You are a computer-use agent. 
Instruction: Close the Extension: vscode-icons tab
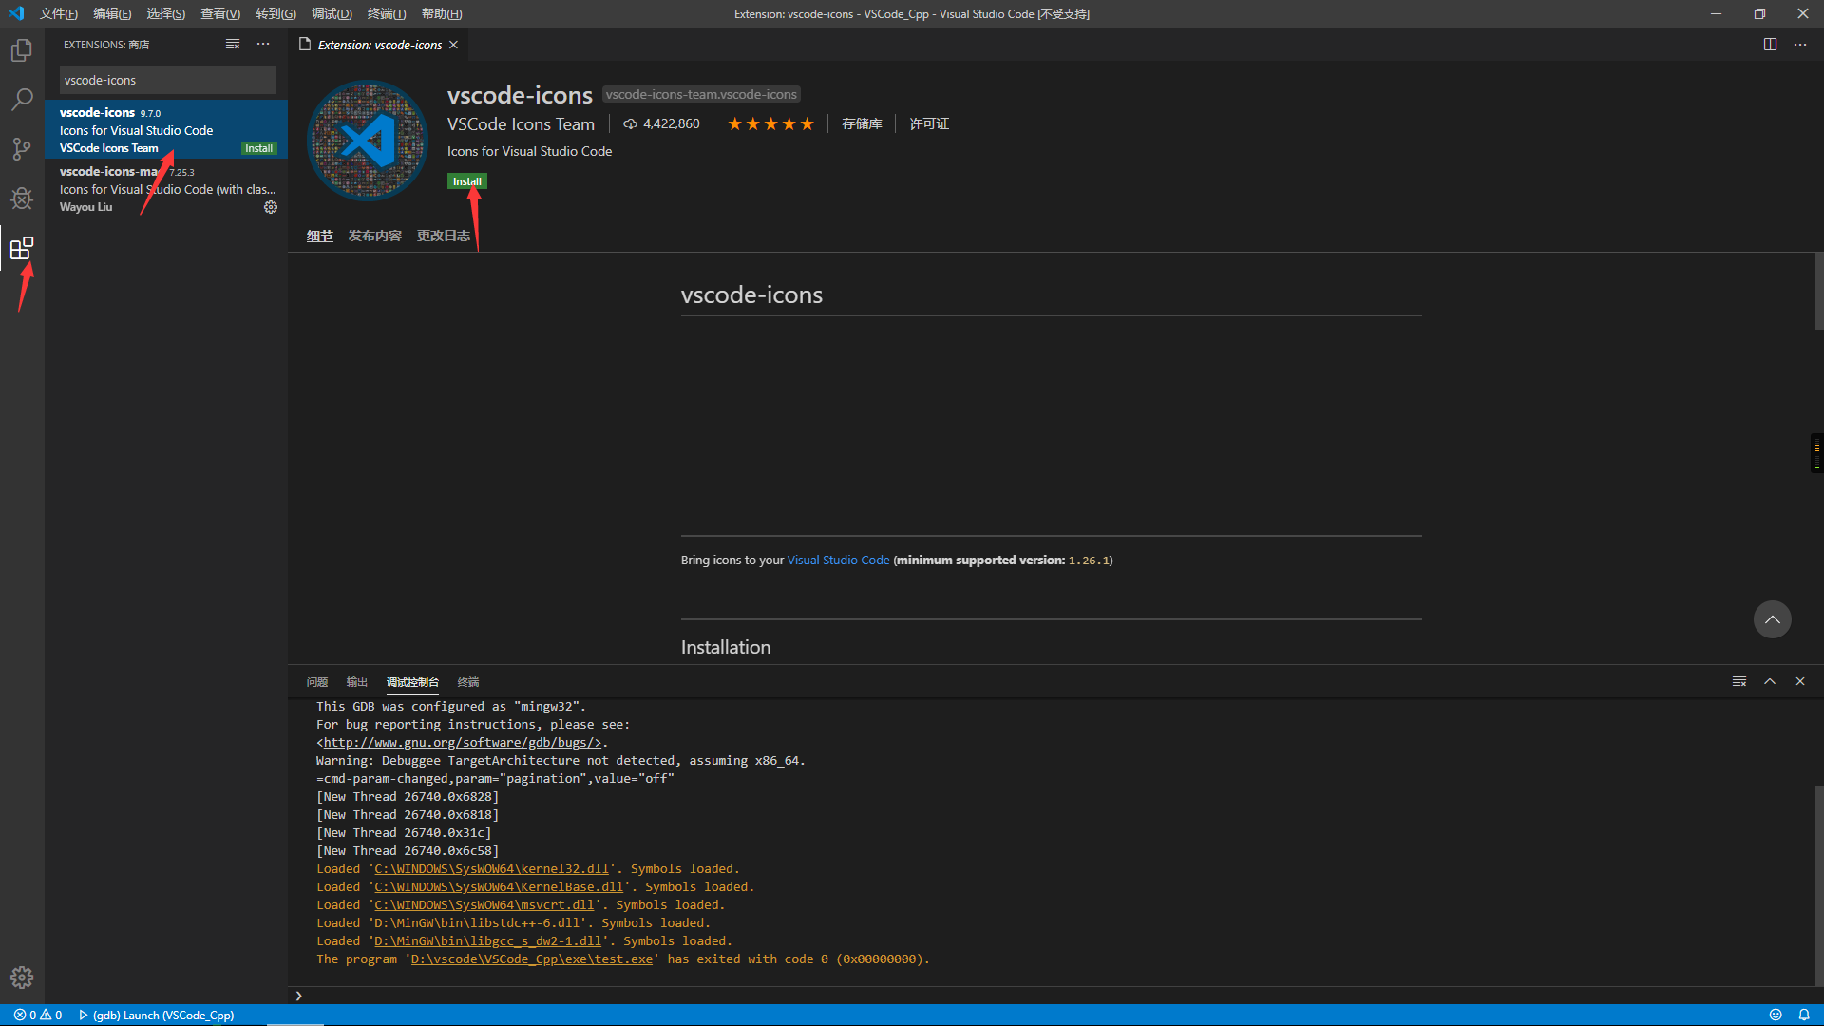pos(454,45)
